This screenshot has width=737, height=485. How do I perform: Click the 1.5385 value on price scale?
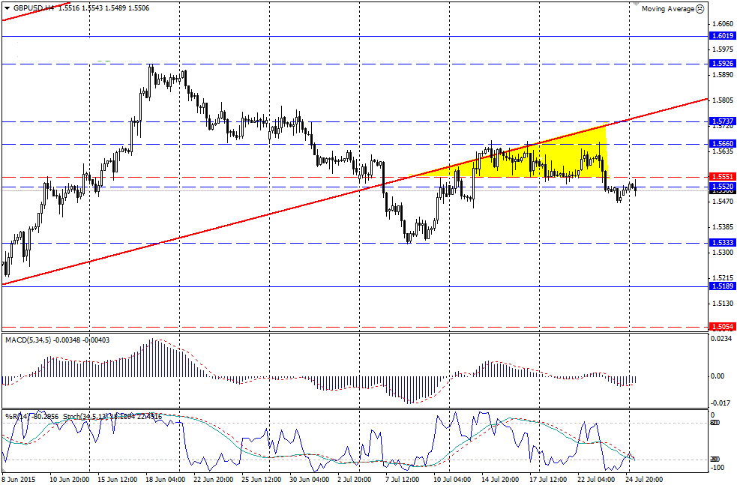(x=723, y=226)
